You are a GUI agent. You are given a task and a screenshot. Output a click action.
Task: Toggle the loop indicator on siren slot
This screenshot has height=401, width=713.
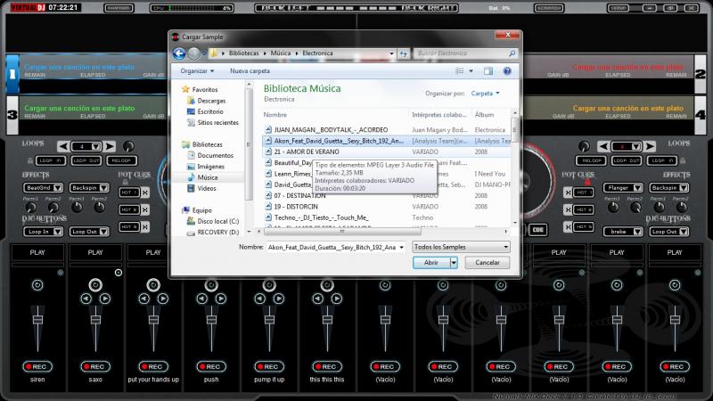click(61, 273)
